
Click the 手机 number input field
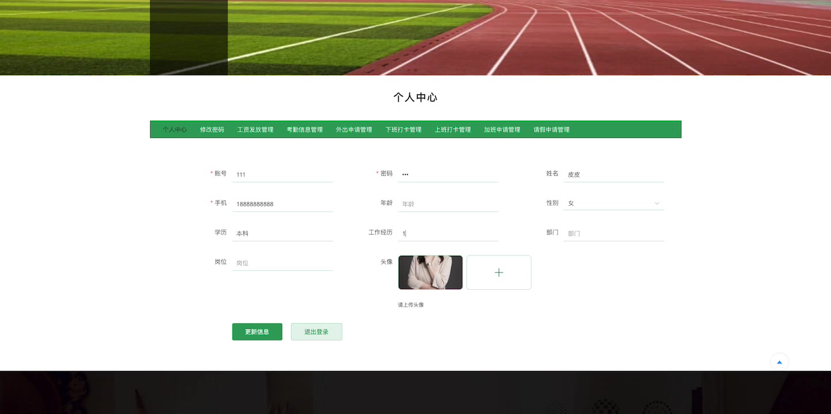pyautogui.click(x=283, y=204)
